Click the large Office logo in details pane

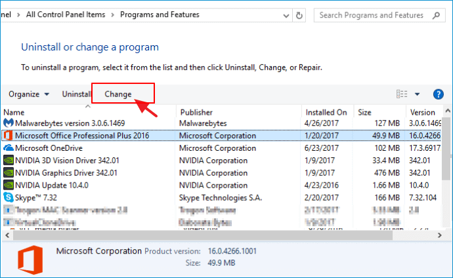coord(30,260)
